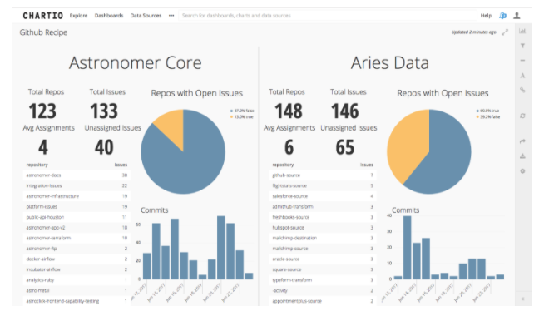Click the chain link icon in sidebar

522,90
